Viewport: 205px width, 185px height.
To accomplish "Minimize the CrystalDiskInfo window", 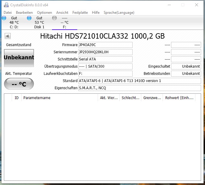I will click(x=169, y=5).
